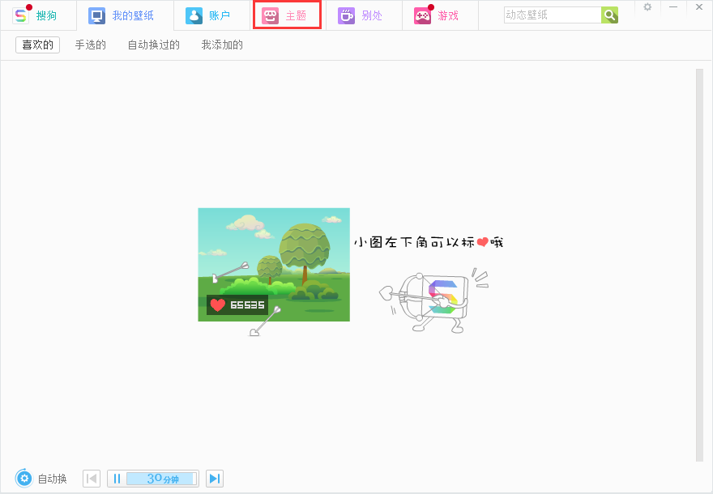The height and width of the screenshot is (494, 713).
Task: Open the application settings gear
Action: [647, 7]
